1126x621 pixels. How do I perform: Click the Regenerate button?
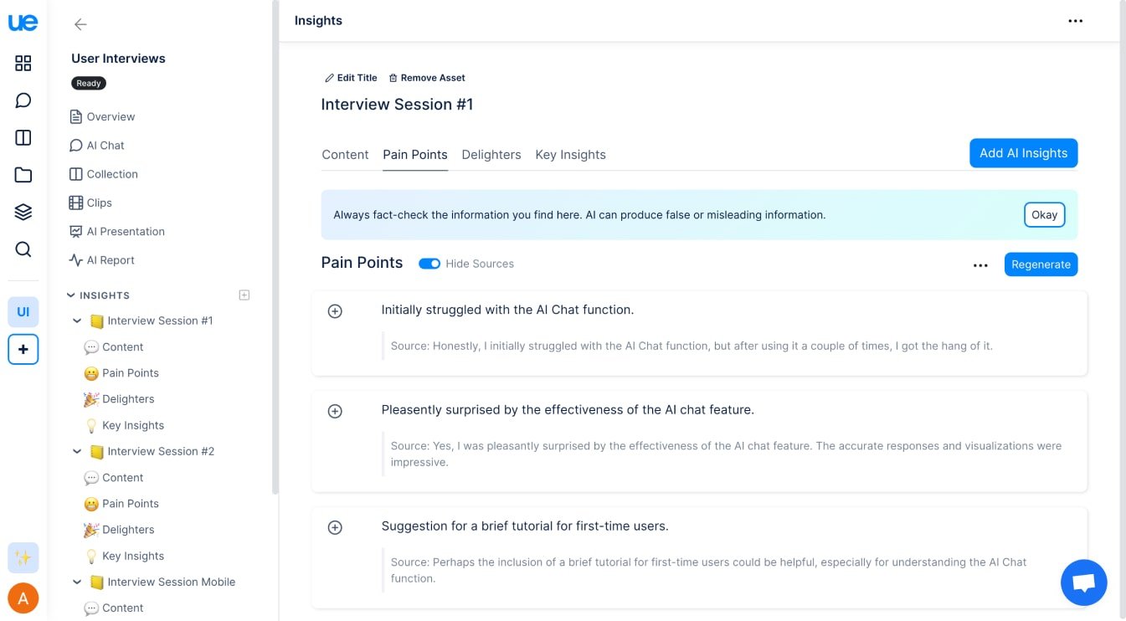coord(1041,264)
